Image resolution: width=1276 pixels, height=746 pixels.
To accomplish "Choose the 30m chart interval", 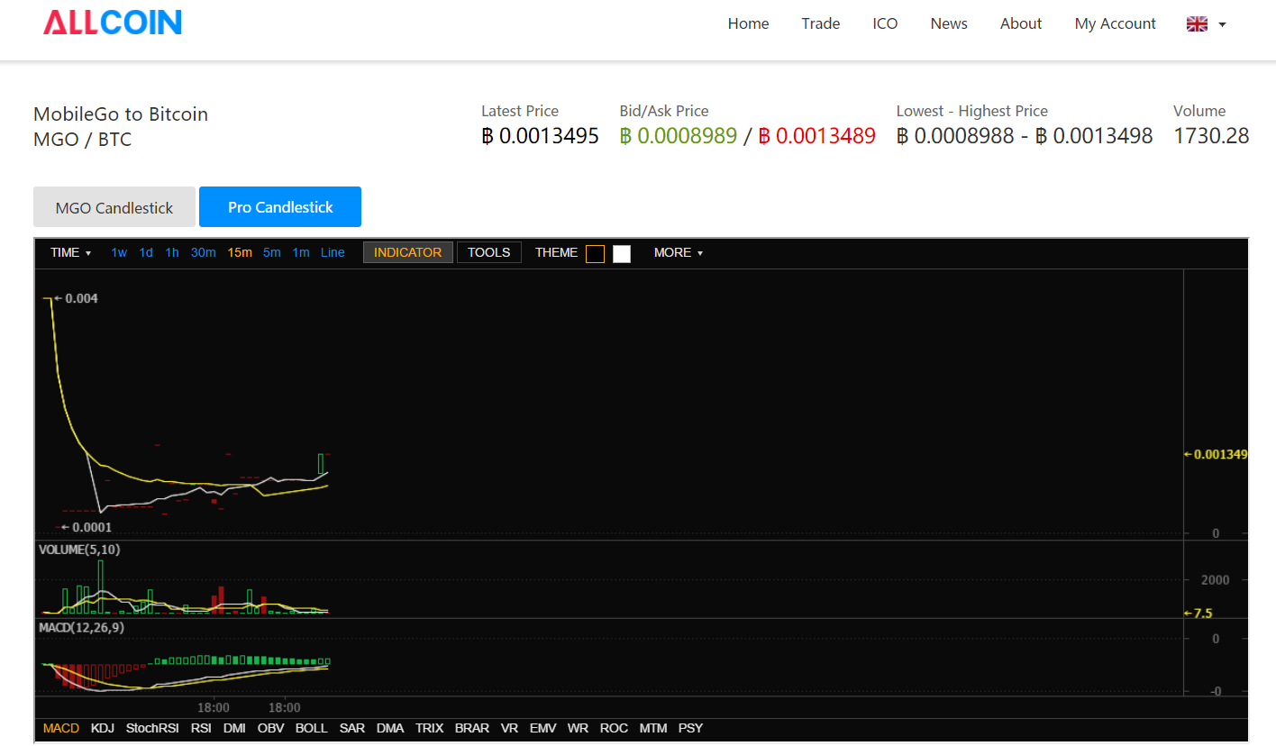I will 204,252.
